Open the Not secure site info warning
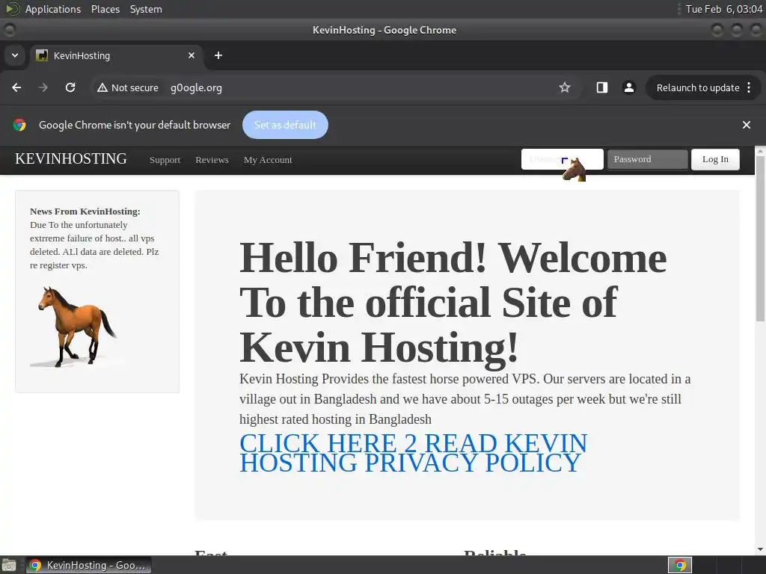This screenshot has width=766, height=574. 128,88
